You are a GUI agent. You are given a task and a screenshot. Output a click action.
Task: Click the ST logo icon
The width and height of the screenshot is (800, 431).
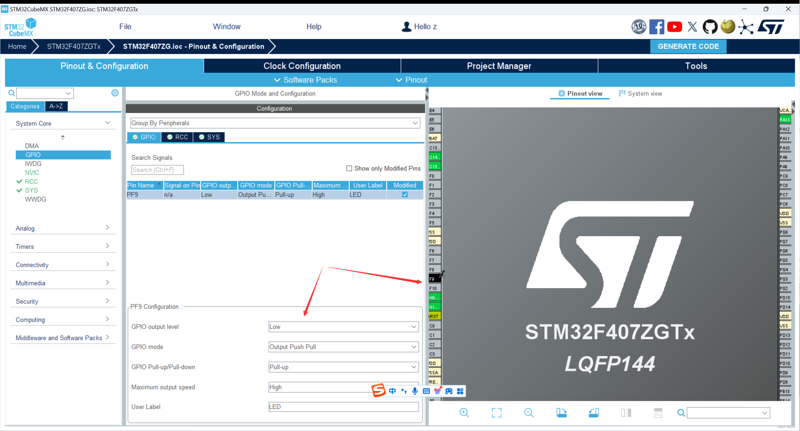(771, 27)
